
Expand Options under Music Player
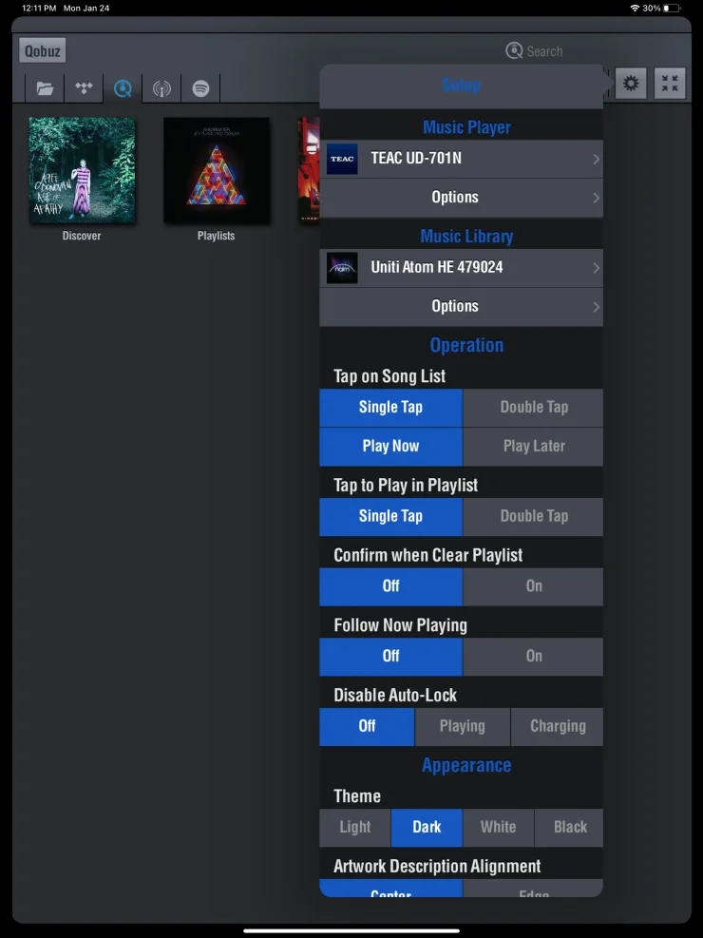click(x=462, y=198)
